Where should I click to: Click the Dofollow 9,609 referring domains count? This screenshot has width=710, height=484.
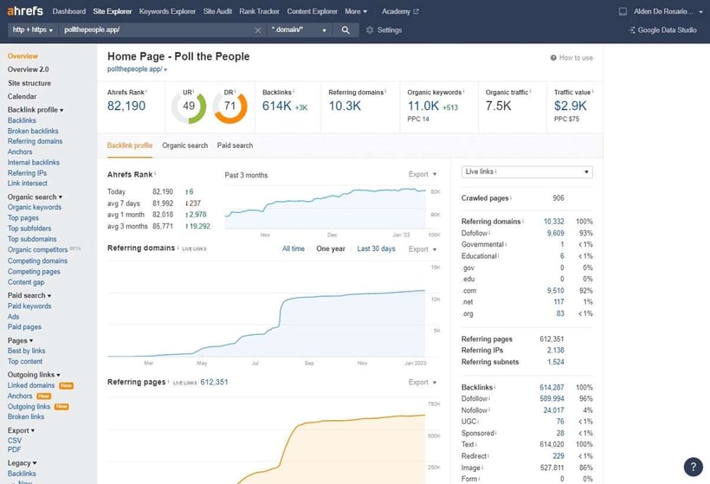(x=556, y=233)
